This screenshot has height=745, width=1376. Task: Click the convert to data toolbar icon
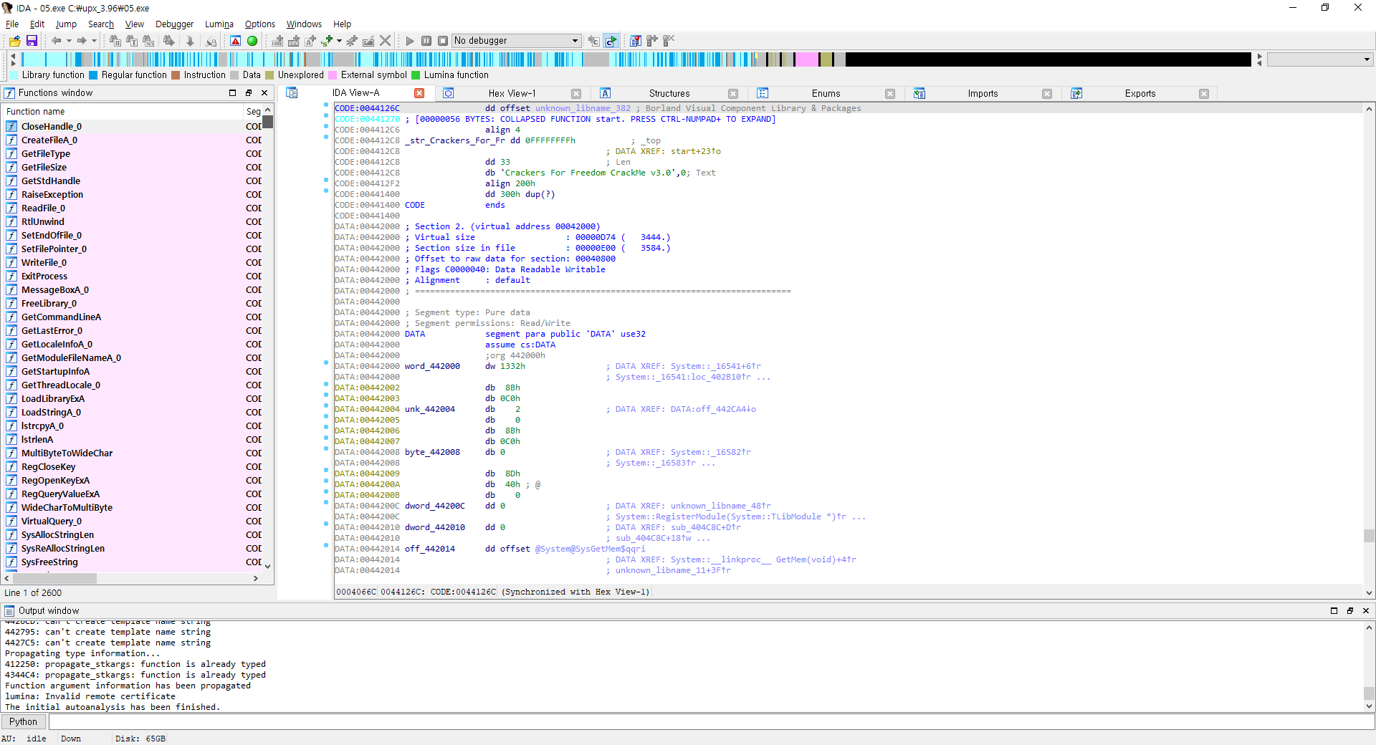click(x=294, y=41)
